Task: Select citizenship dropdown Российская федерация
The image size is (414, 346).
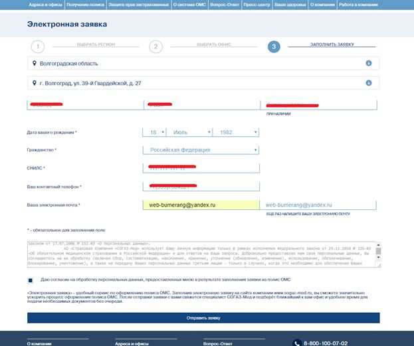Action: [x=201, y=150]
